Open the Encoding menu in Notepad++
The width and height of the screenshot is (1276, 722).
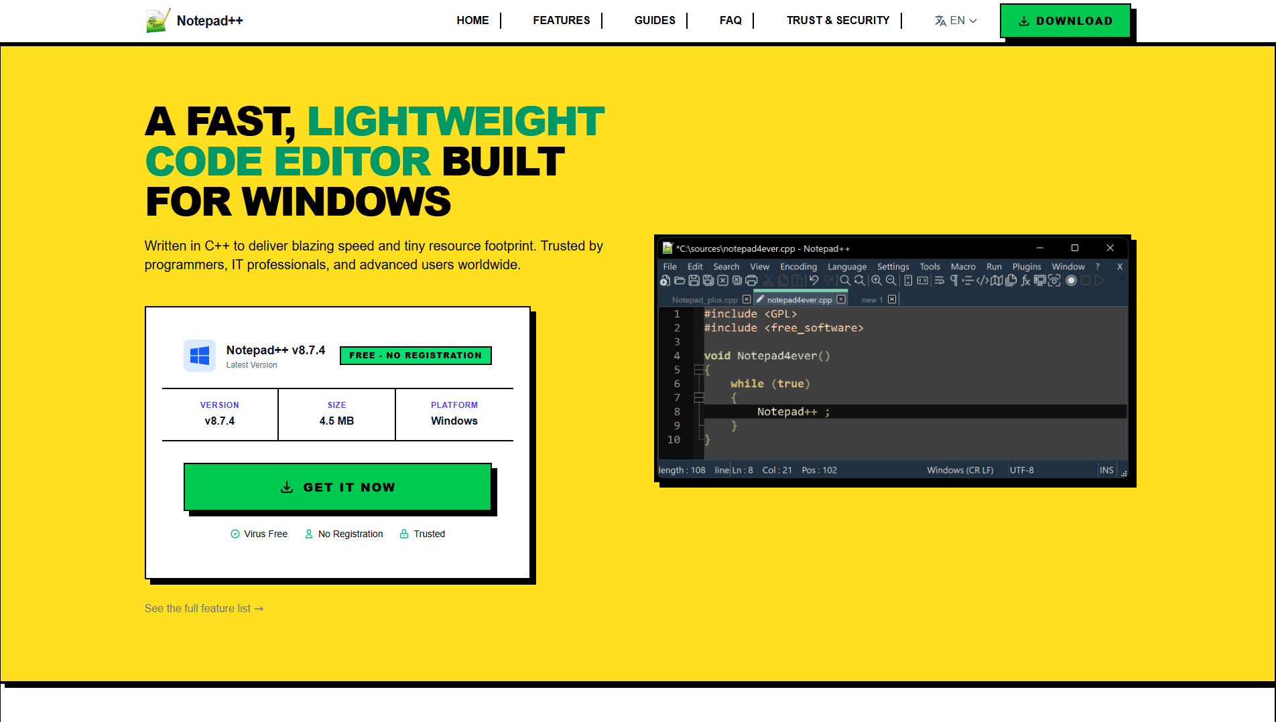point(798,267)
